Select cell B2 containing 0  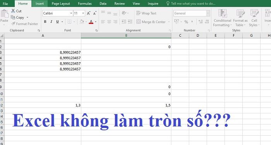(x=126, y=47)
